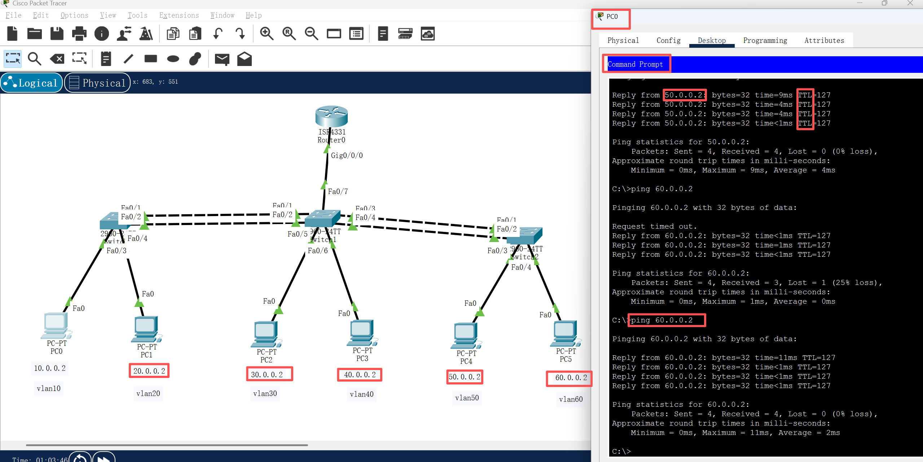Click the Print toolbar icon

pyautogui.click(x=79, y=34)
